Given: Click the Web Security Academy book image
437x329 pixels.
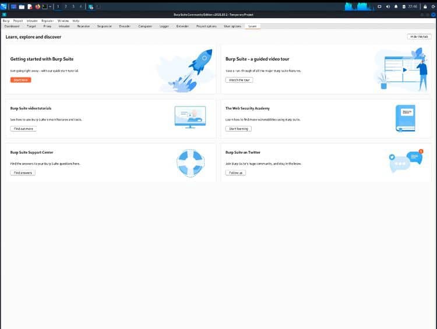Looking at the screenshot, I should tap(405, 118).
